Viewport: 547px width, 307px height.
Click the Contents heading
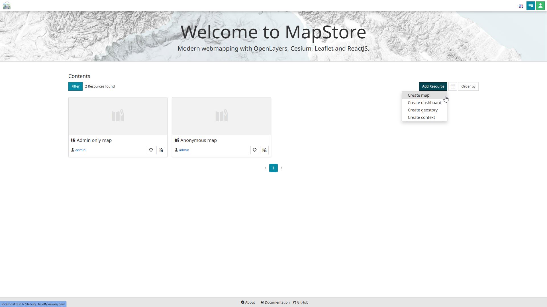(79, 76)
